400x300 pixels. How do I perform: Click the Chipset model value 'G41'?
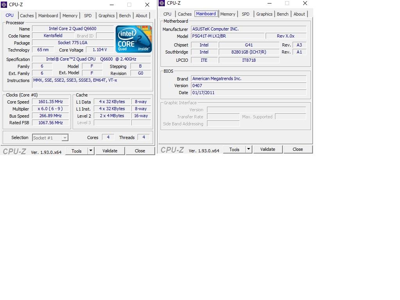click(x=249, y=45)
